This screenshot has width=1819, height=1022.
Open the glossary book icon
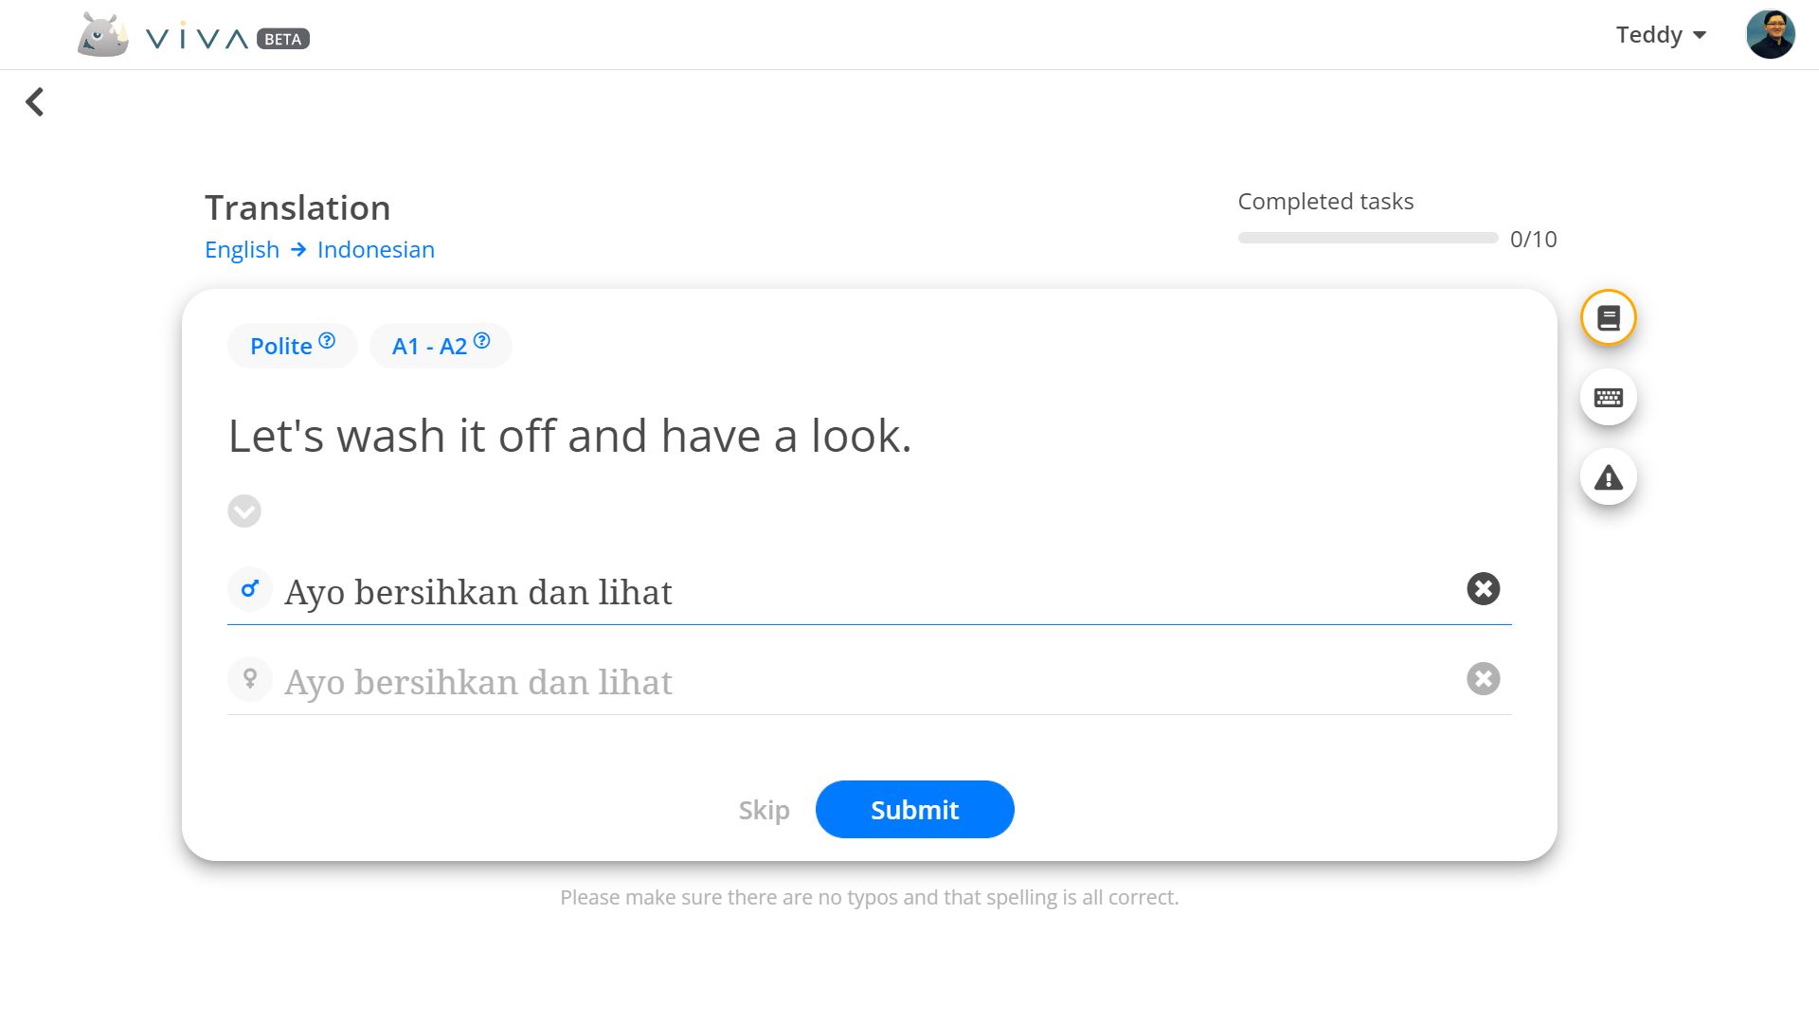(1608, 318)
